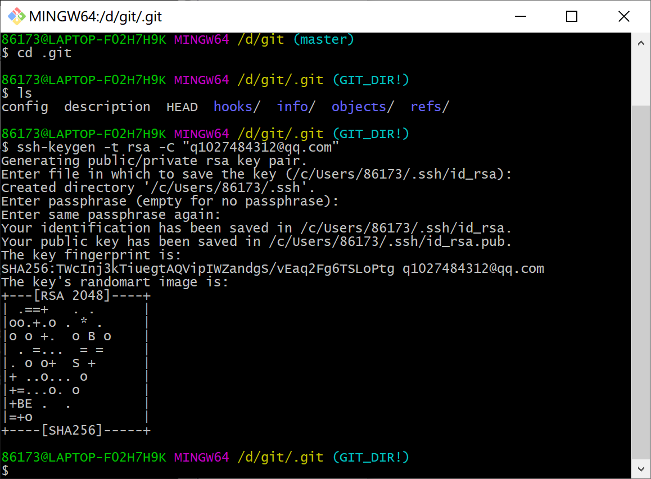Screen dimensions: 651x479
Task: Click the 'description' file name
Action: tap(107, 107)
